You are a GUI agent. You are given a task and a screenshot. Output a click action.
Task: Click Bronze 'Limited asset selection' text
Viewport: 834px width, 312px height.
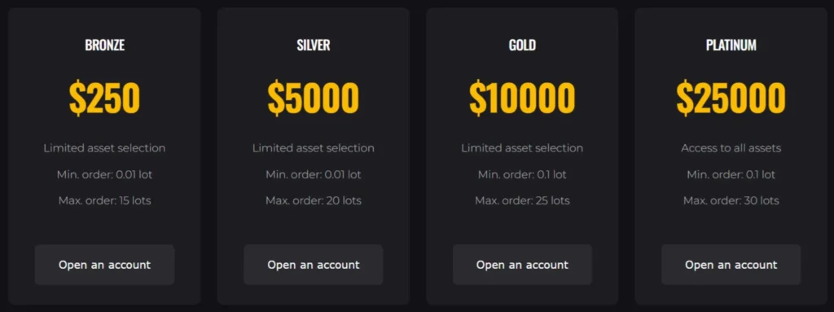[104, 148]
